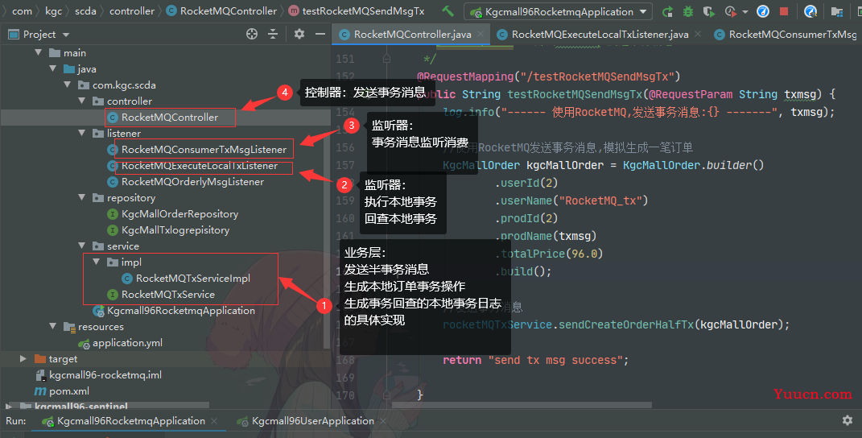
Task: Click the sendCreateOrderHalfTx method call
Action: tap(626, 324)
